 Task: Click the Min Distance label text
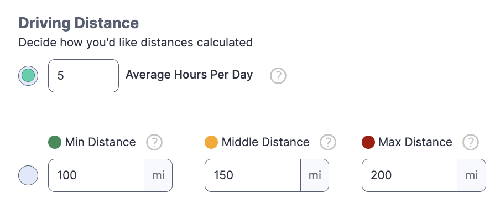[101, 142]
